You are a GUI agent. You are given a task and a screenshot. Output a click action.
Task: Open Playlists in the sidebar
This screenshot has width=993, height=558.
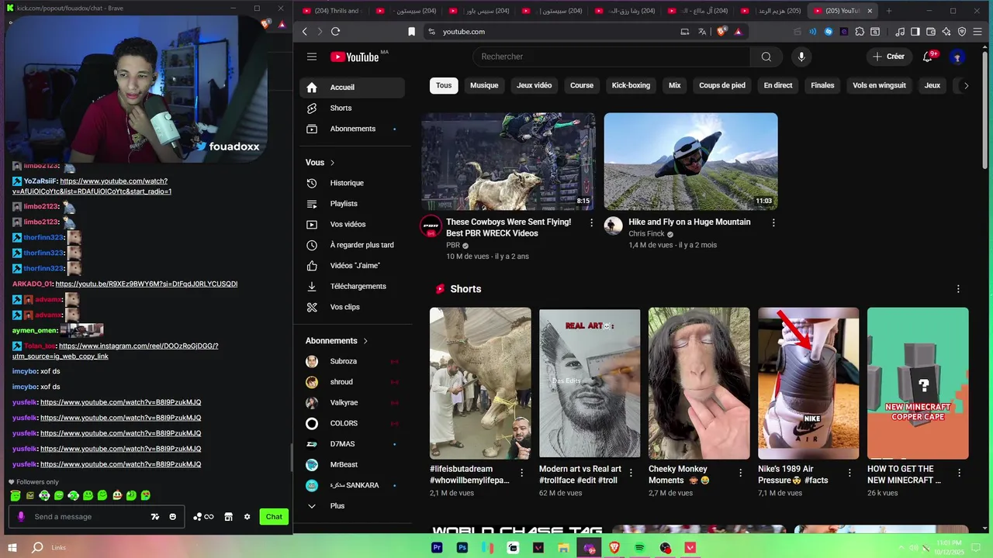[352, 204]
